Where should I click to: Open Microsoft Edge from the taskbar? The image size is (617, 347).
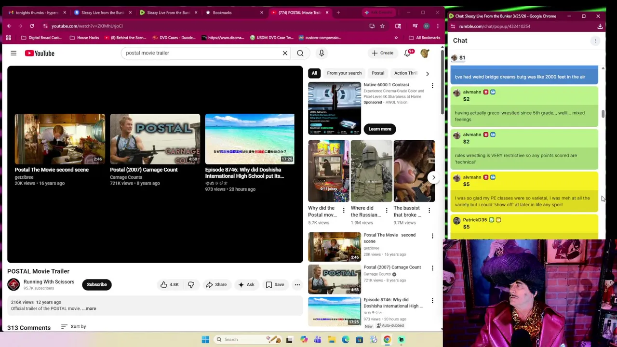pos(346,340)
